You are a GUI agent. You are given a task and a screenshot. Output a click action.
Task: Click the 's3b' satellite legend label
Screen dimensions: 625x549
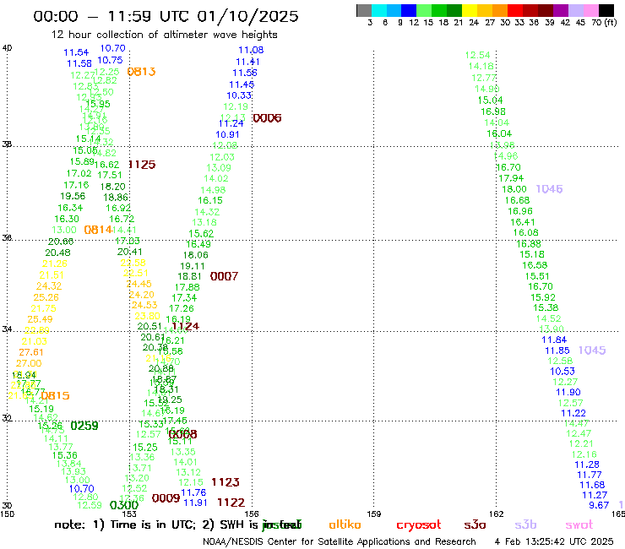coord(525,525)
